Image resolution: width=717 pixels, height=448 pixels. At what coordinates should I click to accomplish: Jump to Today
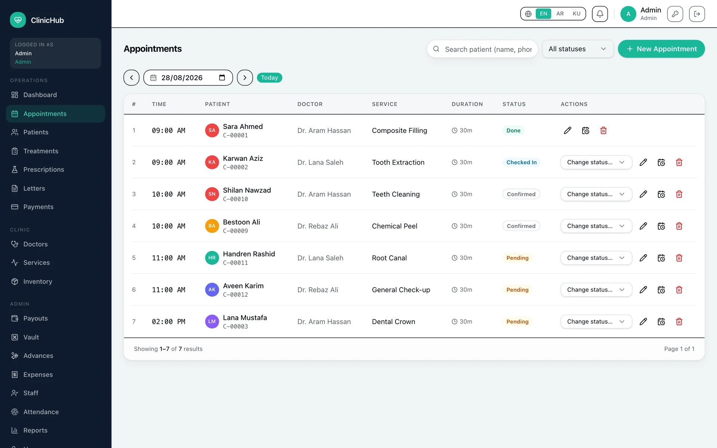pyautogui.click(x=269, y=78)
